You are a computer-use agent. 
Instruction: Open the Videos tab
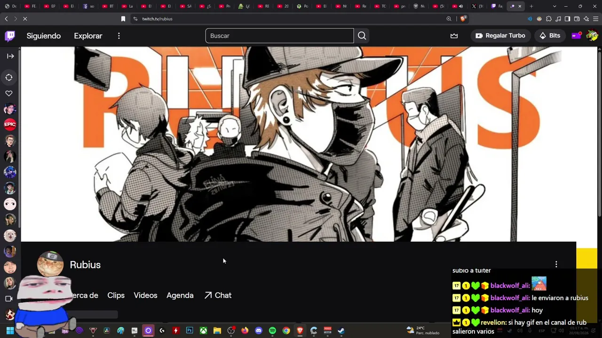coord(145,295)
